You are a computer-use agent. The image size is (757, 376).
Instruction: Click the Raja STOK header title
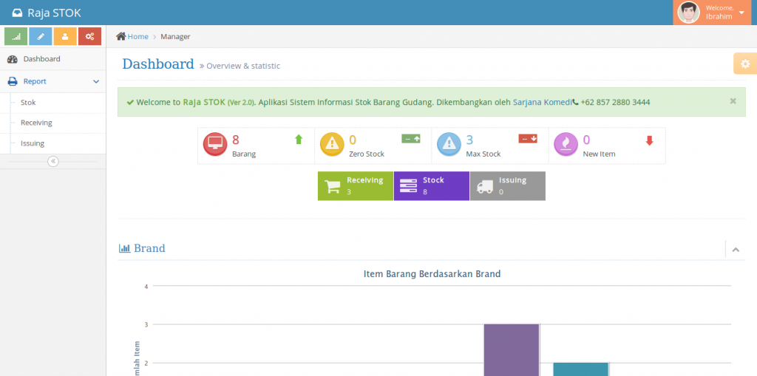coord(54,13)
